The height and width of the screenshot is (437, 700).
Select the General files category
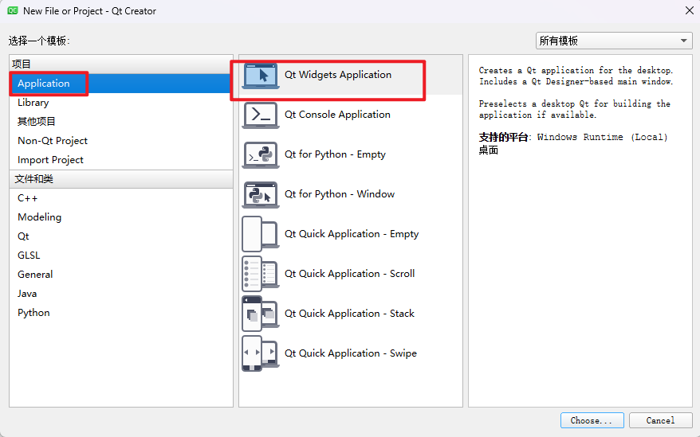120,275
